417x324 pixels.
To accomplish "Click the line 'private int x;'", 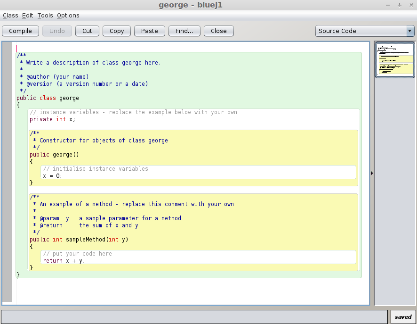I will [x=52, y=119].
